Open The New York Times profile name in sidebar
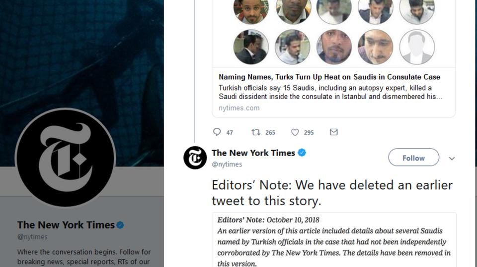477x267 pixels. pyautogui.click(x=66, y=225)
